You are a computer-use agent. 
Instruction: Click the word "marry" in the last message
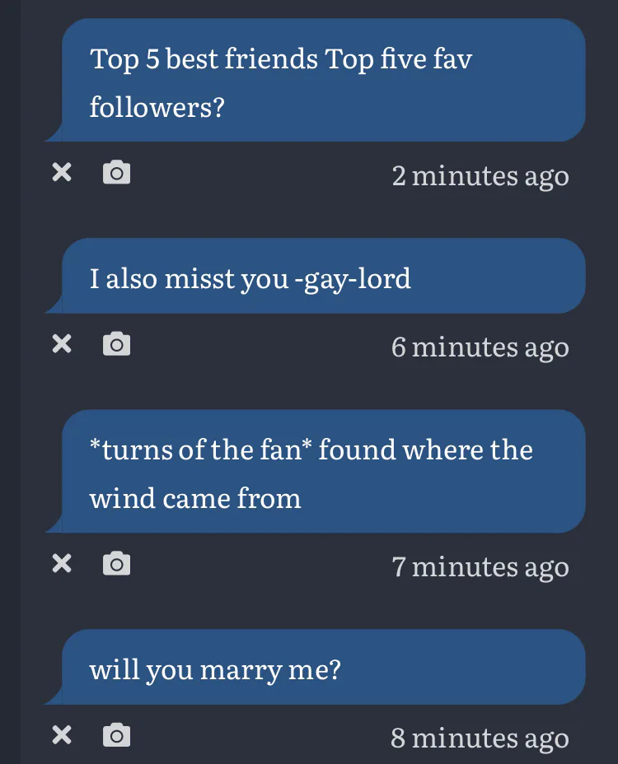point(241,670)
